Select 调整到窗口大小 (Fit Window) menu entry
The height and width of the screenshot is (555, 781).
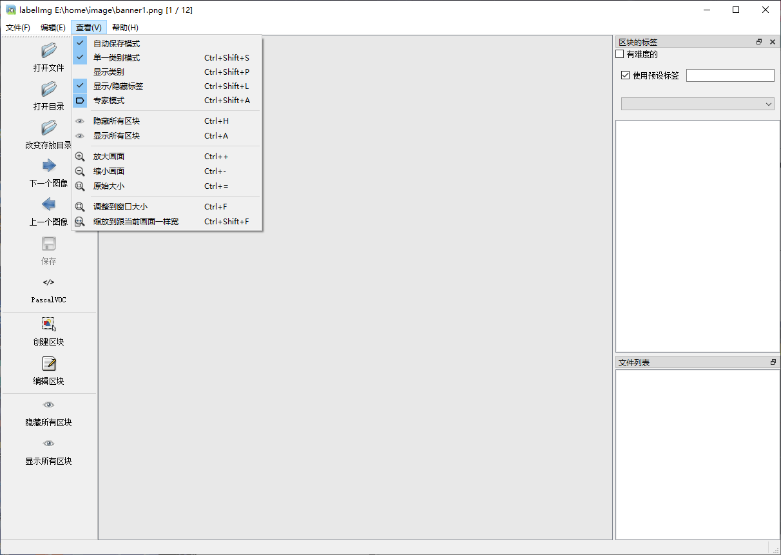click(x=121, y=207)
